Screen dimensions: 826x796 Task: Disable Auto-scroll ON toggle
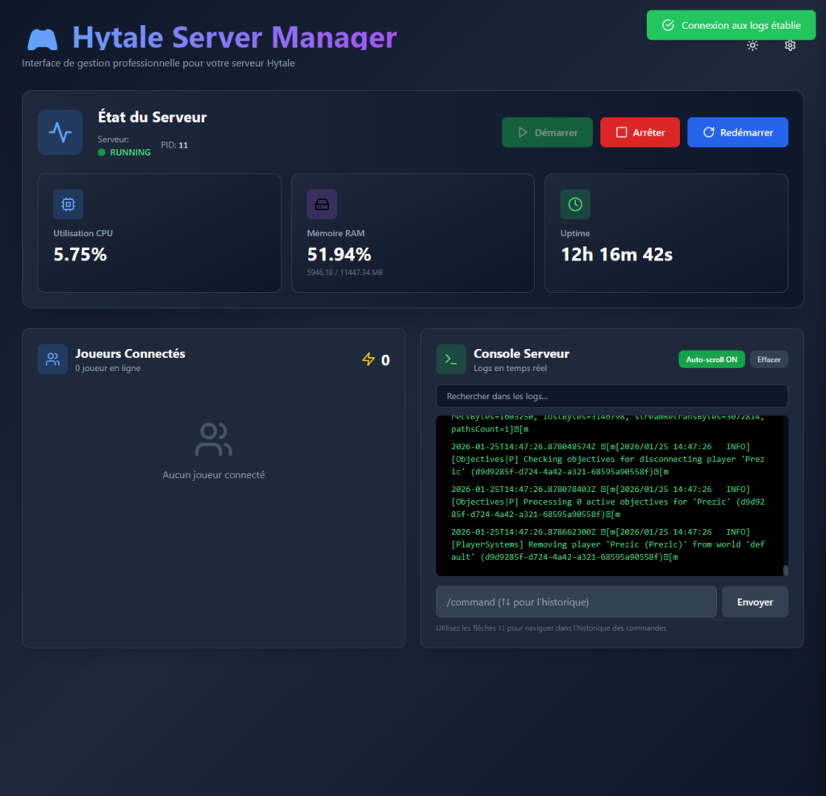[711, 360]
